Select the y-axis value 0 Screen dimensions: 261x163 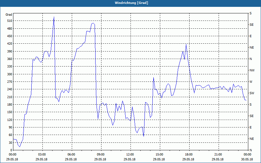(x=11, y=150)
